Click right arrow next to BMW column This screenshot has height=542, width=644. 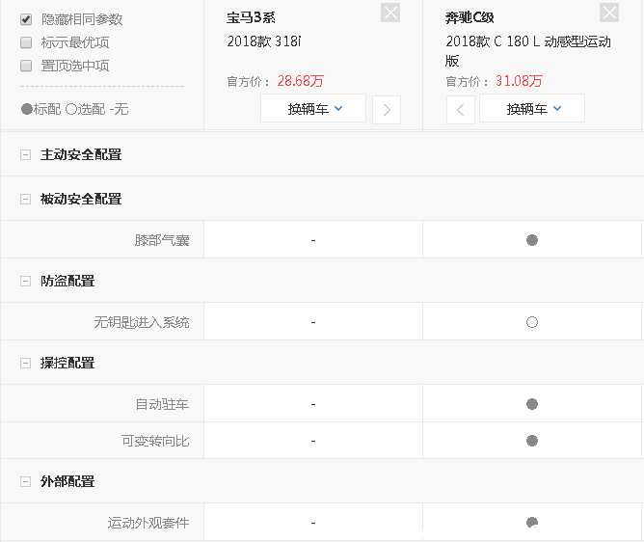point(387,110)
